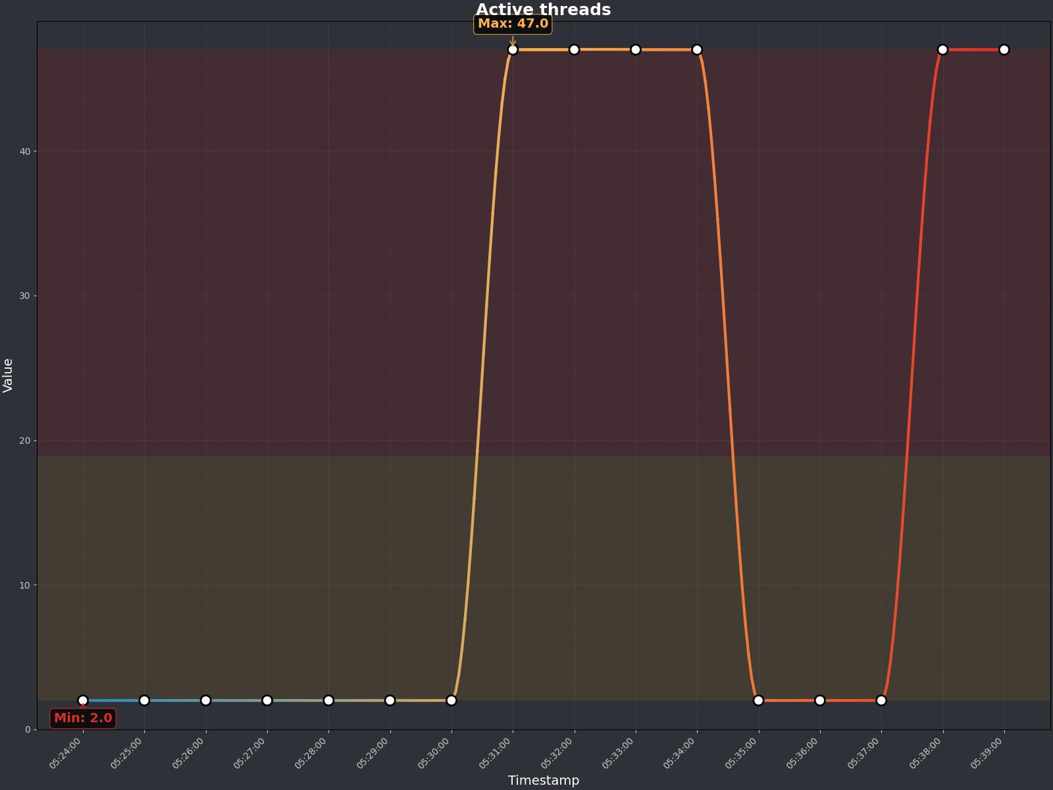The image size is (1053, 790).
Task: Click the 05:36:00 x-axis tick label
Action: [x=804, y=753]
